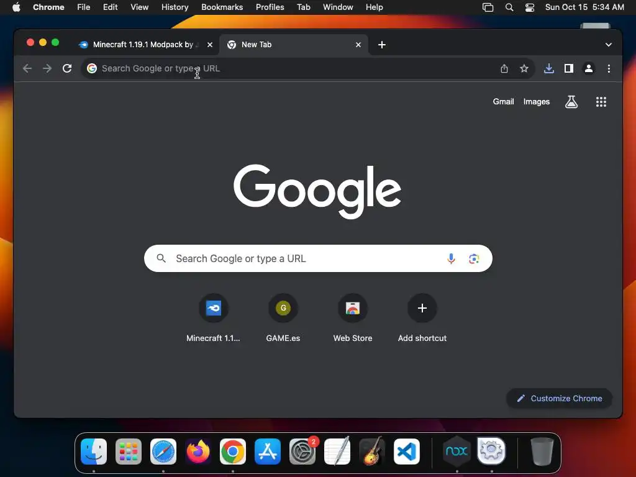This screenshot has width=636, height=477.
Task: Click Customize Chrome button
Action: pyautogui.click(x=560, y=398)
